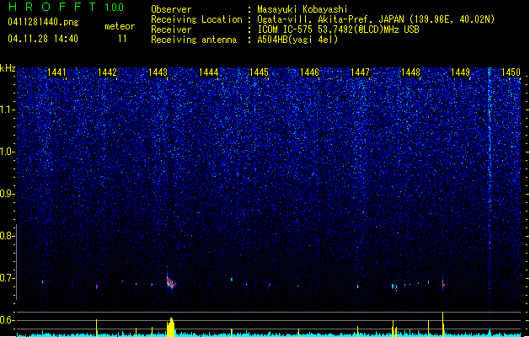The height and width of the screenshot is (337, 530).
Task: Click the red meteor echo before 1449
Action: [x=443, y=285]
